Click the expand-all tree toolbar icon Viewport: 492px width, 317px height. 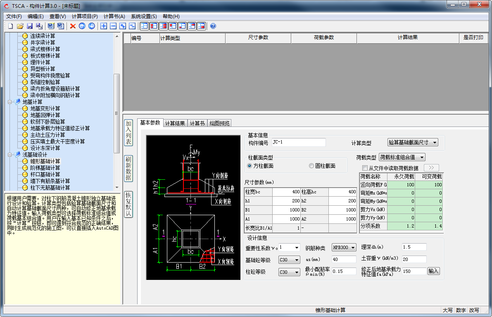click(123, 26)
